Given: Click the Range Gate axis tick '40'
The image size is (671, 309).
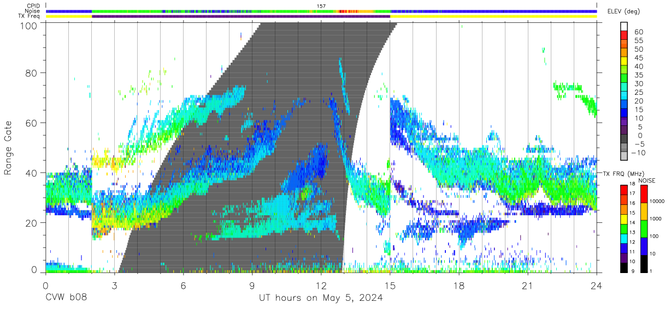Looking at the screenshot, I should 32,173.
